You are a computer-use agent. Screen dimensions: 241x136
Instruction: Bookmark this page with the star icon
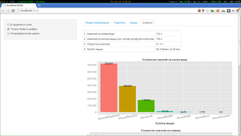pyautogui.click(x=207, y=11)
